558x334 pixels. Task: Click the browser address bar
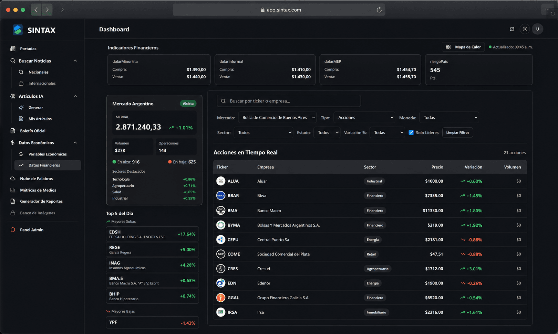point(279,10)
